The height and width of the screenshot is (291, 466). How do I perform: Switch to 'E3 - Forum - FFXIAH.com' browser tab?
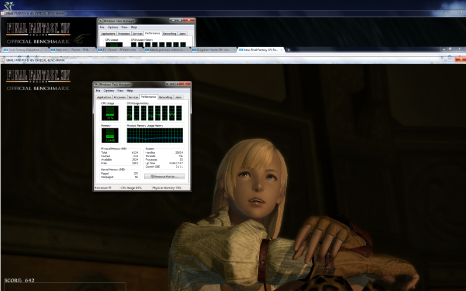(x=119, y=50)
